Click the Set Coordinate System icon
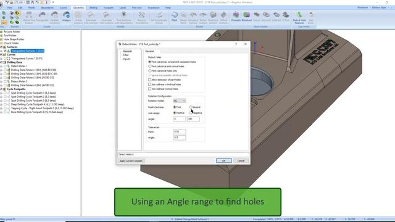Viewport: 395px width, 222px height. [x=159, y=18]
